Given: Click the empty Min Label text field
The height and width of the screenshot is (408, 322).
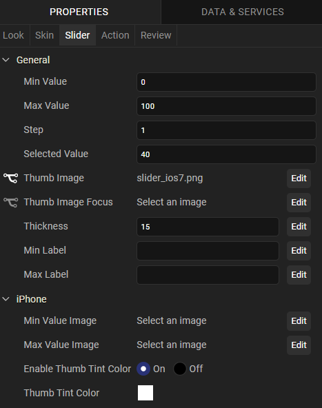Looking at the screenshot, I should pyautogui.click(x=208, y=251).
